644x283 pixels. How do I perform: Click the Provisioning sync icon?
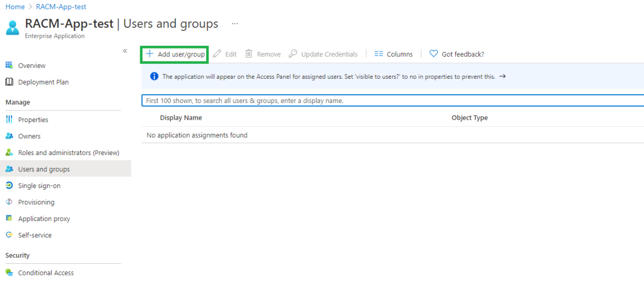pyautogui.click(x=9, y=202)
